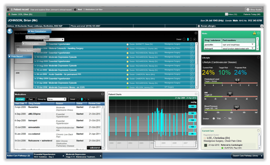Viewport: 270px width, 165px height.
Task: Click the Referral to Cardiologist arrow icon
Action: click(x=206, y=145)
